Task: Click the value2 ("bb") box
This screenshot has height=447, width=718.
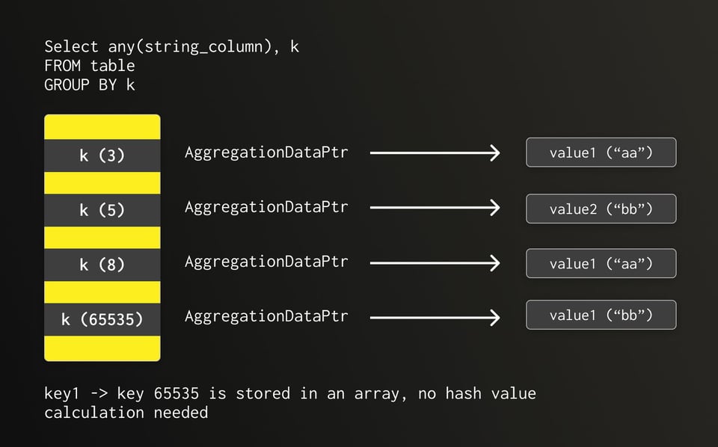Action: (x=601, y=209)
